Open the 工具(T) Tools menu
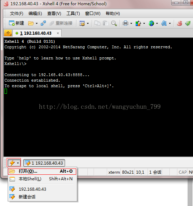 (x=73, y=14)
